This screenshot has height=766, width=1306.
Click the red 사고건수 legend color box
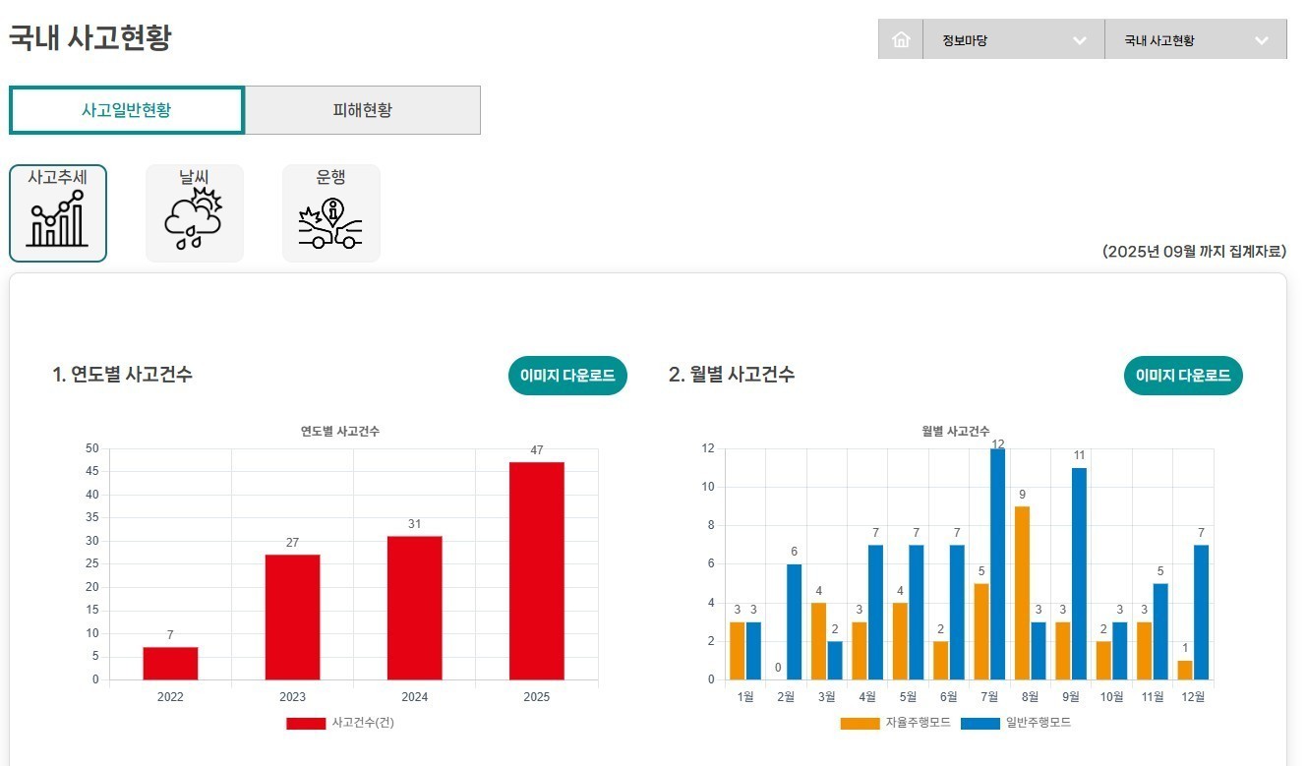tap(305, 724)
